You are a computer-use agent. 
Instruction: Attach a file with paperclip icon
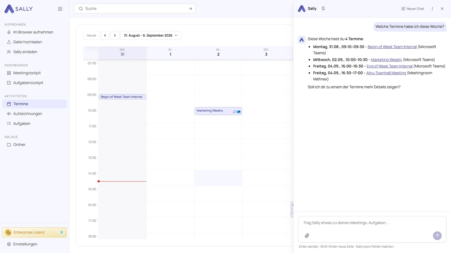(x=307, y=236)
